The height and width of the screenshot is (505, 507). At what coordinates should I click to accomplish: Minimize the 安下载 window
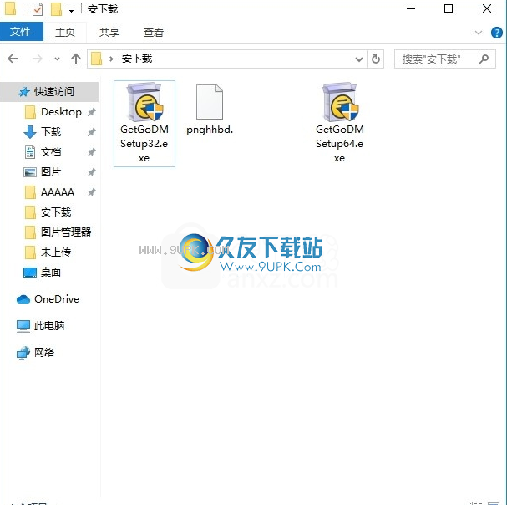[x=411, y=8]
